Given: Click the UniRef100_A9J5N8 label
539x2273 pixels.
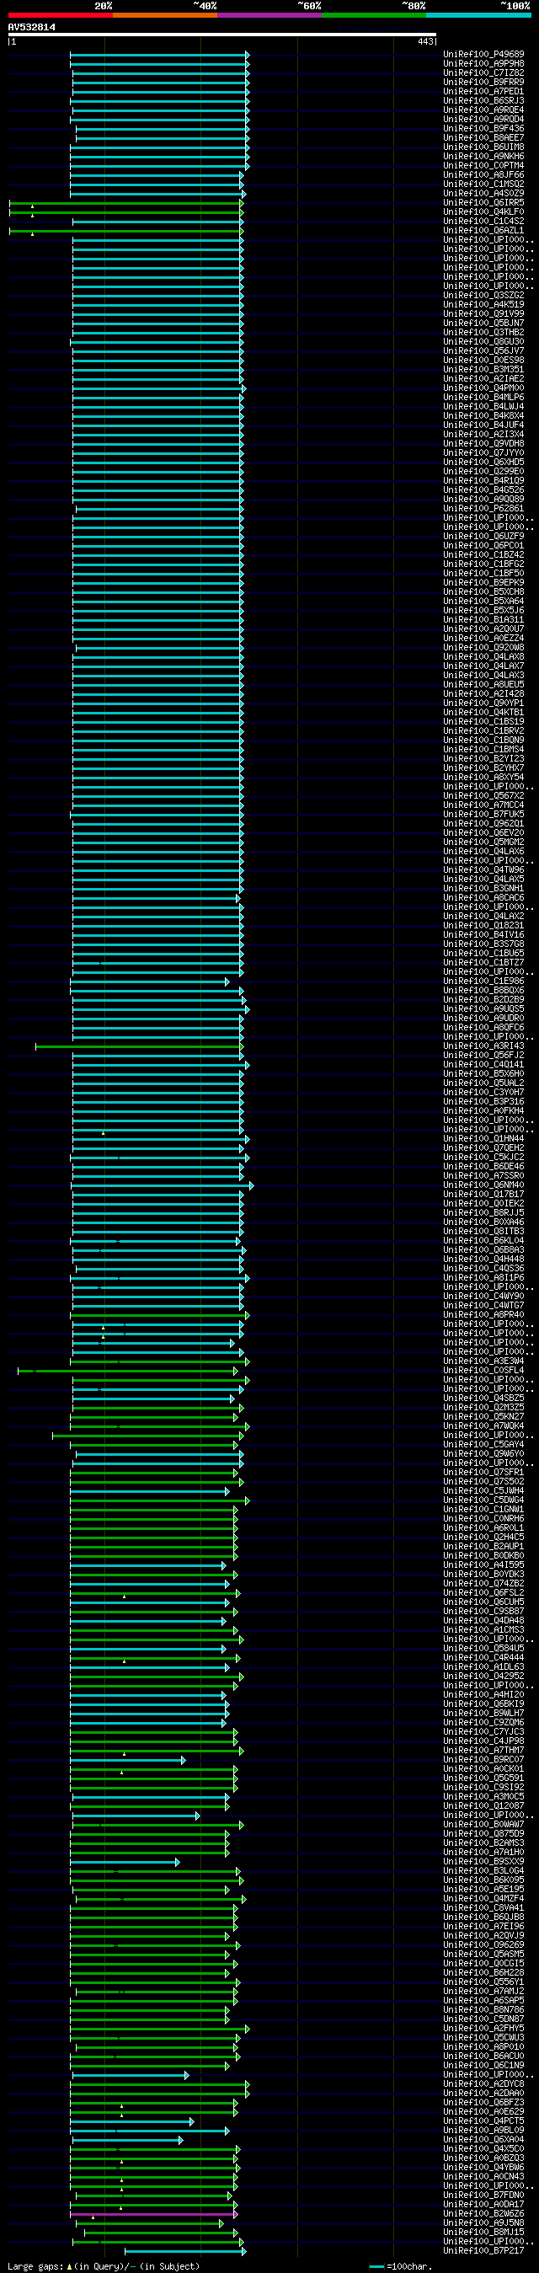Looking at the screenshot, I should pos(483,2222).
